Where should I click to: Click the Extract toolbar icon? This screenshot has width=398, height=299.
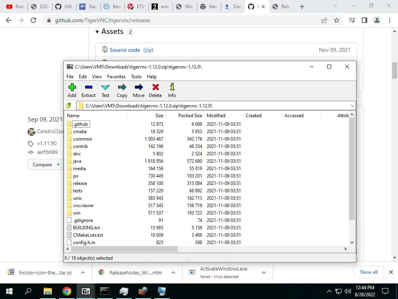89,90
